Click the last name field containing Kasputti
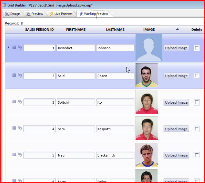205x183 pixels. point(115,129)
